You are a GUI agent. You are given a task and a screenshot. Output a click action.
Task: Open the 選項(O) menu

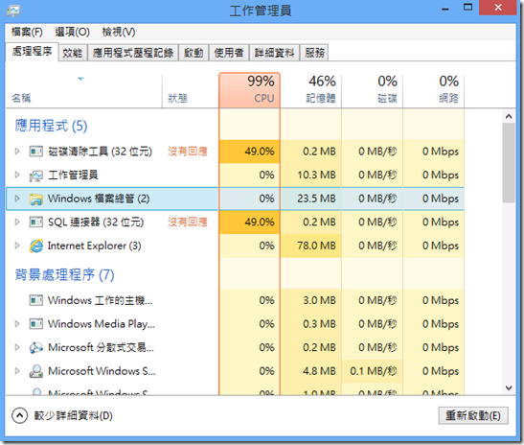point(73,32)
